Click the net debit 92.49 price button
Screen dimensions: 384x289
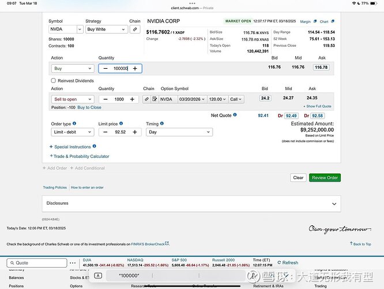pos(291,116)
